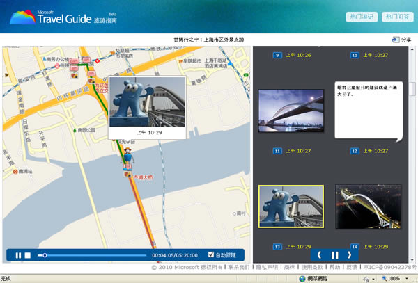Click the 00:04:05/05:20:00 playback time
This screenshot has height=283, width=418.
tap(175, 255)
